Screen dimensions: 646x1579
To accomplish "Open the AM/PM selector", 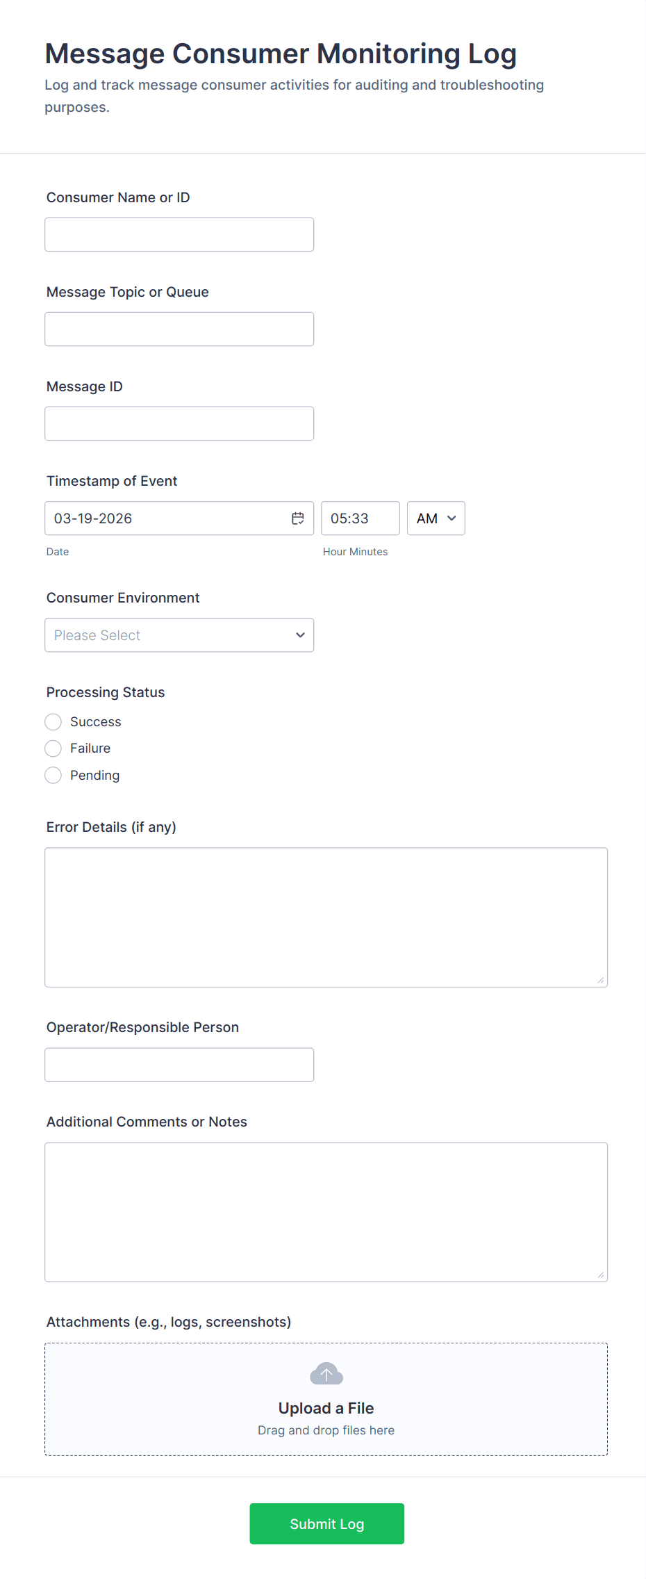I will click(436, 518).
